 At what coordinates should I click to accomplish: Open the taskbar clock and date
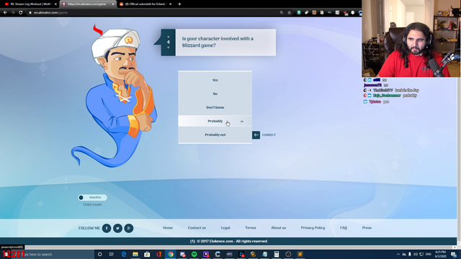[x=440, y=254]
